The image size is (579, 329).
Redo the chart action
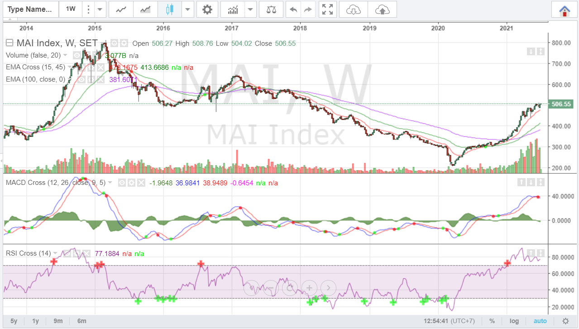point(308,9)
